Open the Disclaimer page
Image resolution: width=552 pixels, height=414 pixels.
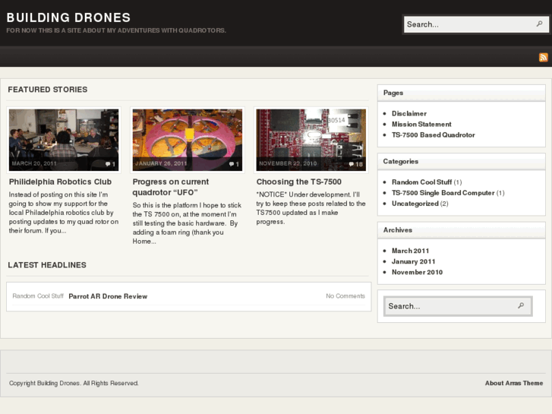pos(409,113)
